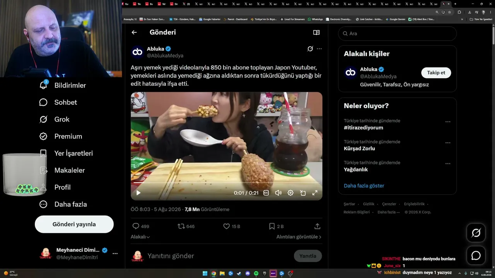Open the browser extensions puzzle icon

click(459, 12)
